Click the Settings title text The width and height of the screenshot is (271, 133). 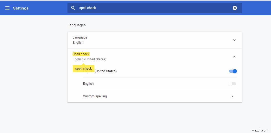tap(21, 8)
